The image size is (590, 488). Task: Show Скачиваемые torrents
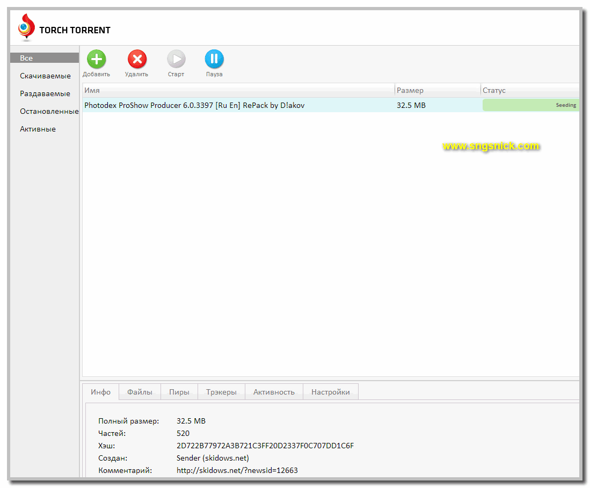pos(45,76)
